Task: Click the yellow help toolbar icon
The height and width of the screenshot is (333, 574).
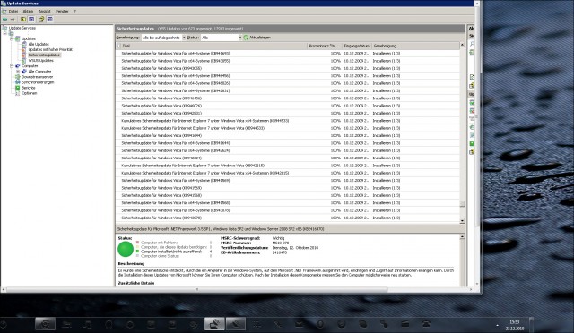Action: 41,19
